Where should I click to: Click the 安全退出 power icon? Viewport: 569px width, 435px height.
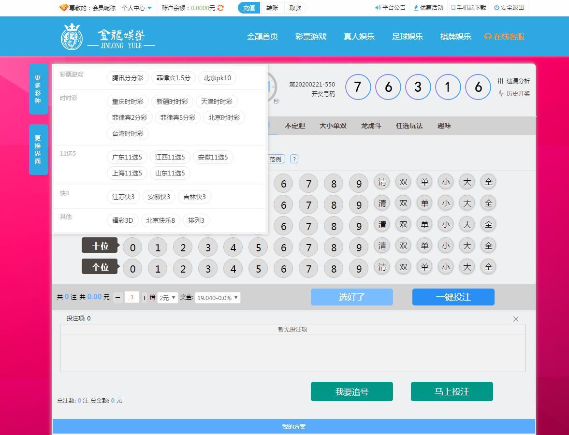pyautogui.click(x=496, y=8)
